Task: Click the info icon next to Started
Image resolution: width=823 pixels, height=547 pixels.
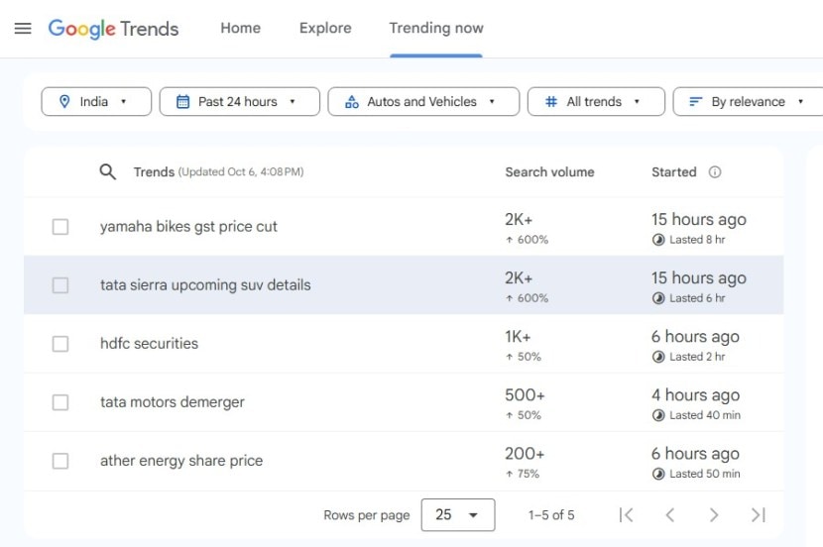Action: pos(715,171)
